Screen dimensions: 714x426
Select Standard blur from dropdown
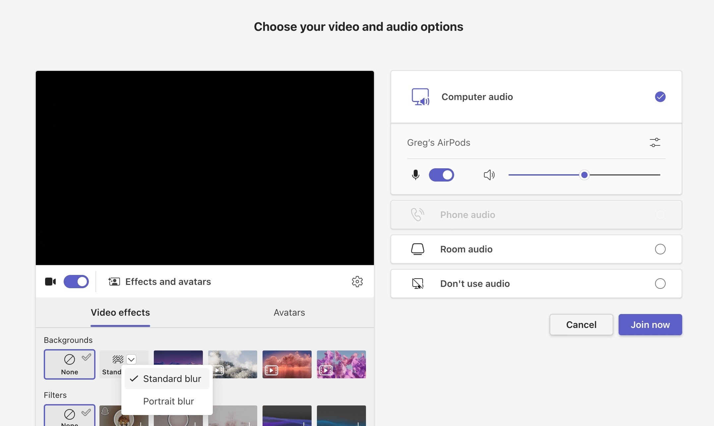[x=171, y=378]
